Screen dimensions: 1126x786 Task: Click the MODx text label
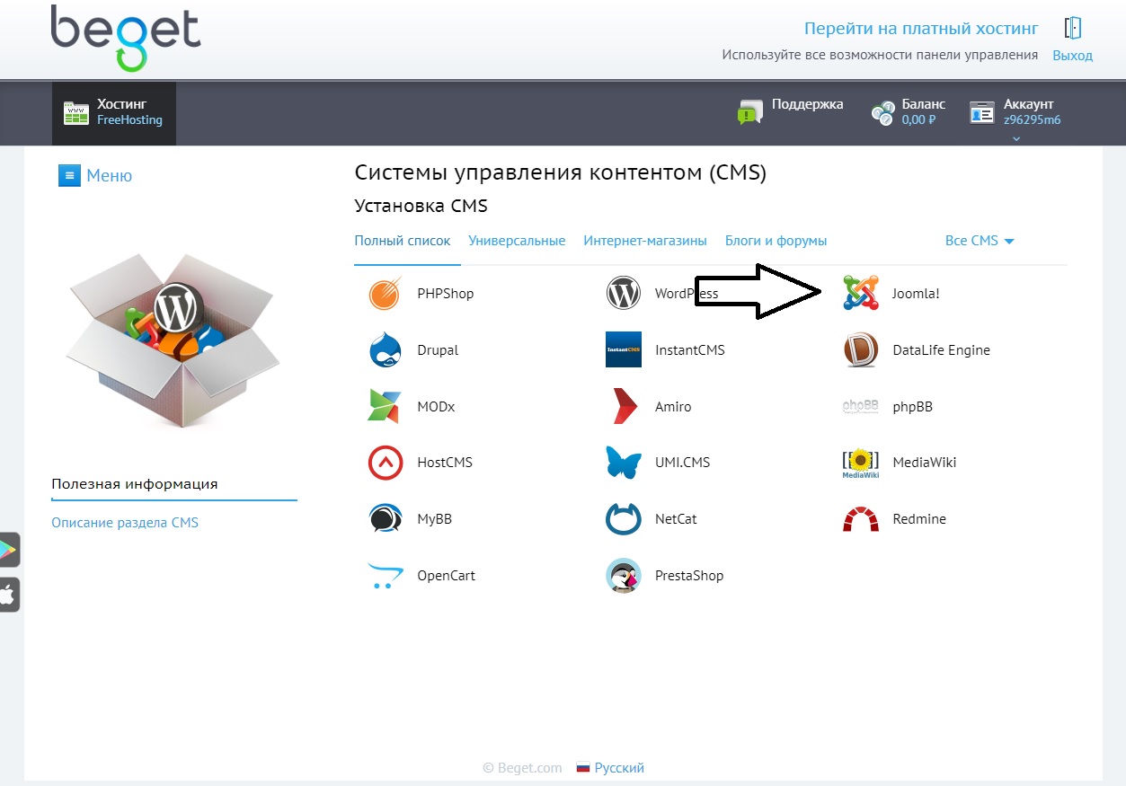436,407
